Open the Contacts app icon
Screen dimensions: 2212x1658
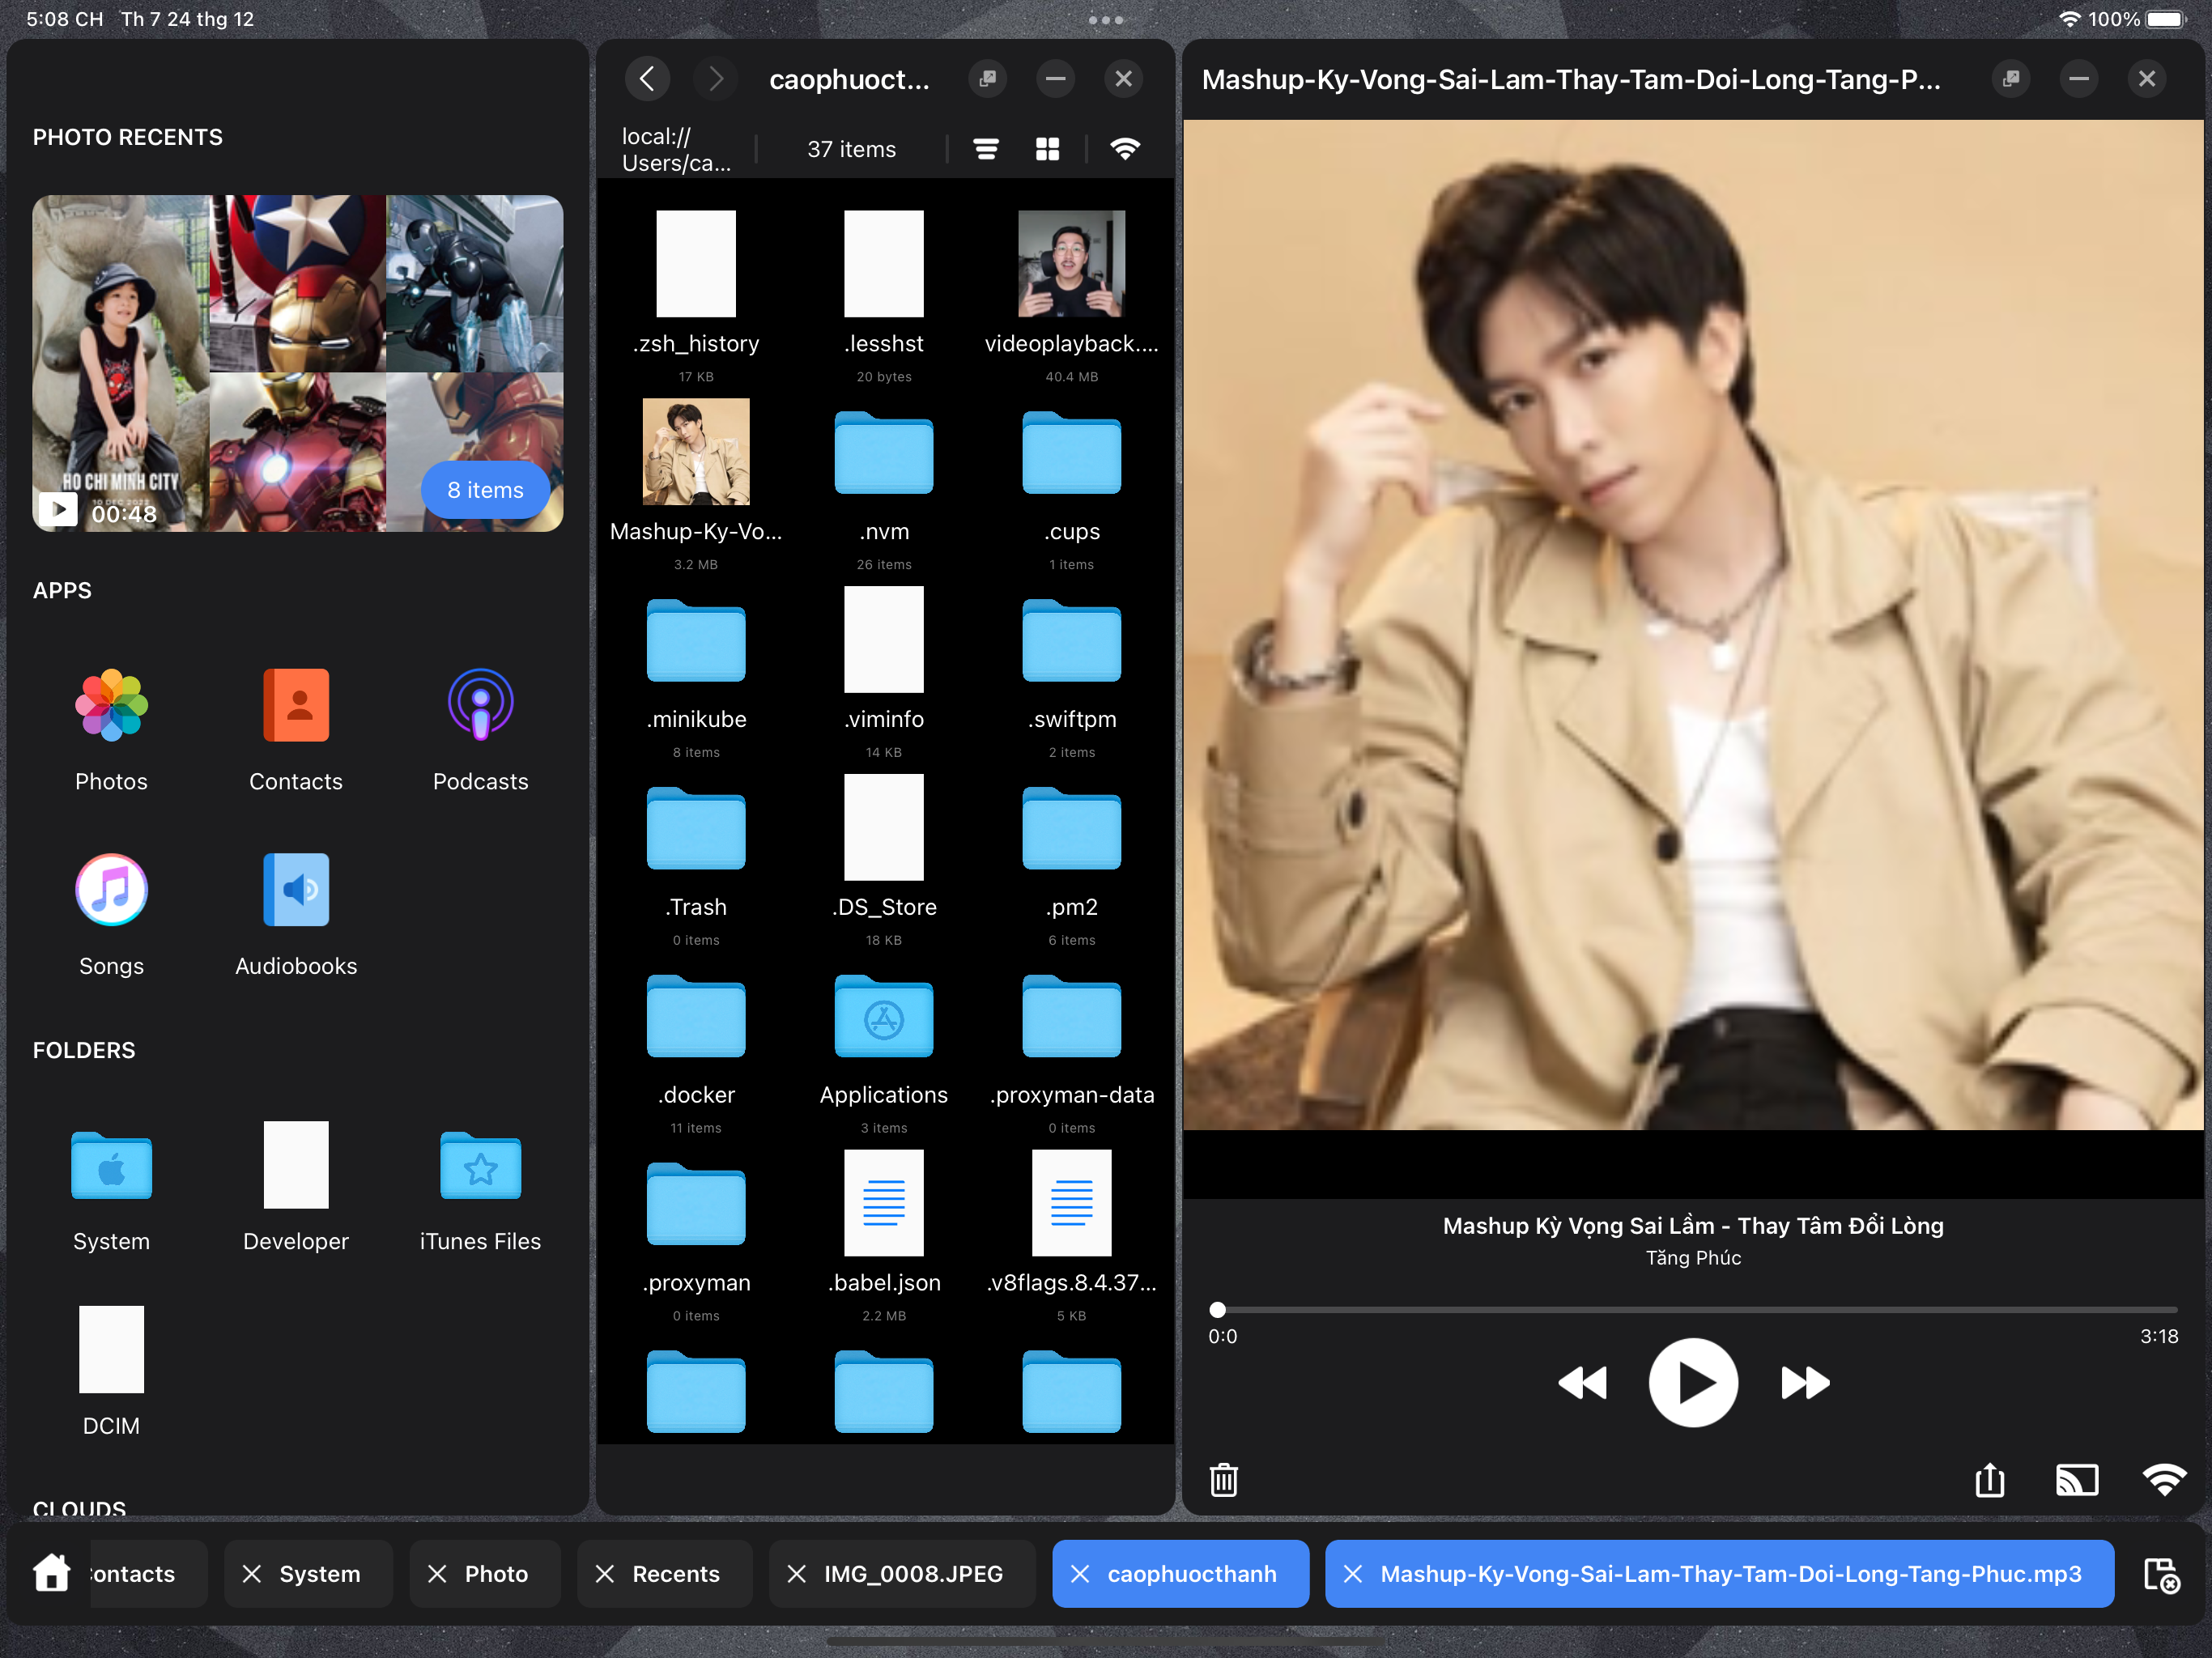coord(296,705)
